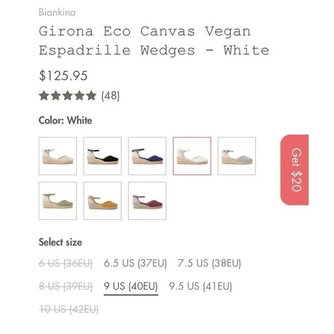Click the crossed-out 8 US (39EU) size
Screen dimensions: 334x334
[66, 286]
